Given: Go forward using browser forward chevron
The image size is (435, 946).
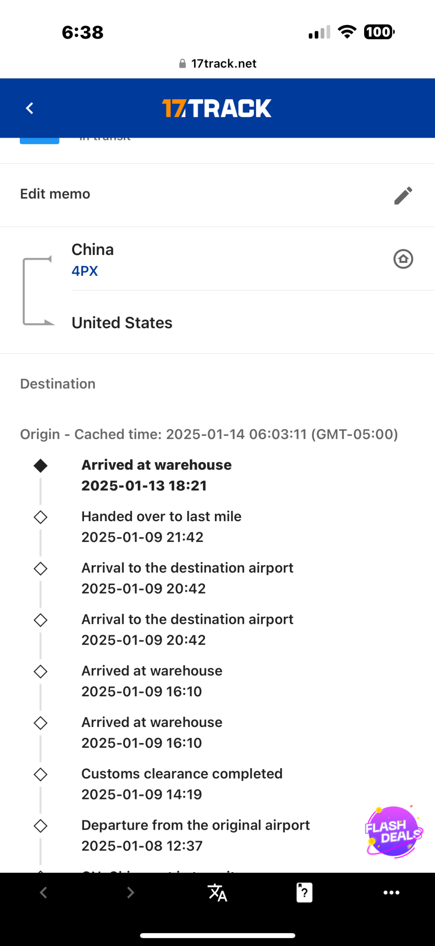Looking at the screenshot, I should pos(130,893).
